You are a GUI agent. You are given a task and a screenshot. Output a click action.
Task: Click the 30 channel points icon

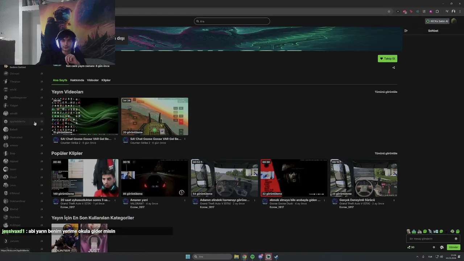pos(411,247)
